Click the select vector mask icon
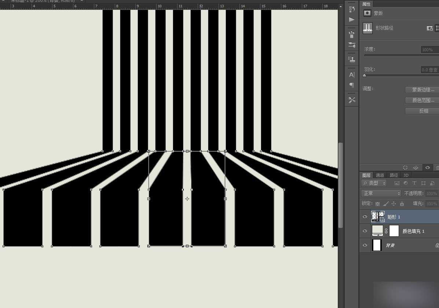This screenshot has width=439, height=308. point(437,28)
